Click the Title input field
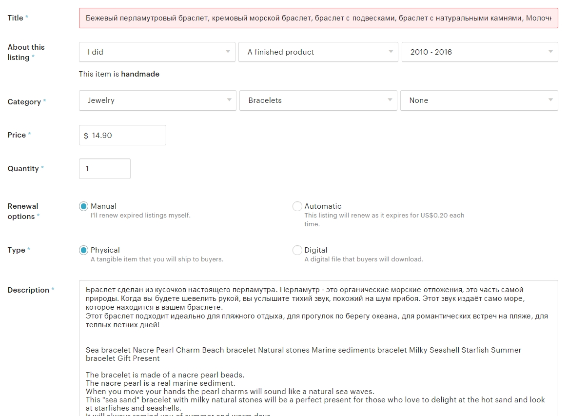Screen dimensions: 568x416 point(318,18)
